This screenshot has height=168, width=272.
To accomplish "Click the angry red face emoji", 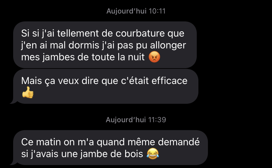I will (154, 57).
